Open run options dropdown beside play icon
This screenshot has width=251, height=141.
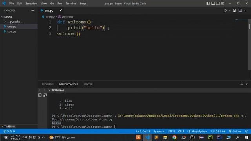click(x=229, y=11)
